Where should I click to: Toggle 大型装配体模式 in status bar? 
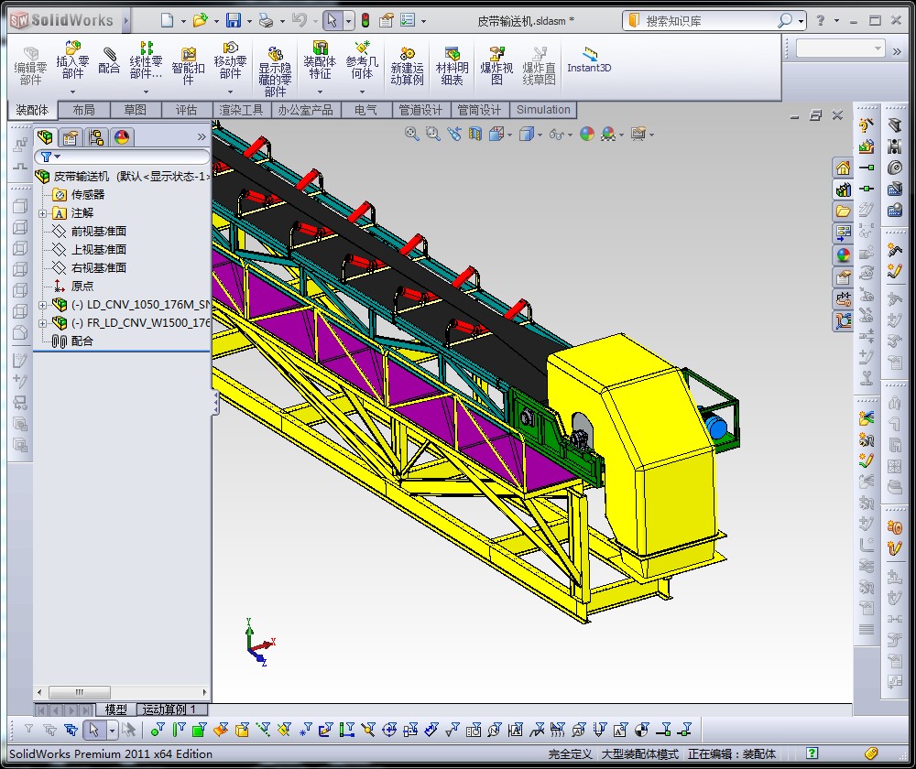point(639,753)
